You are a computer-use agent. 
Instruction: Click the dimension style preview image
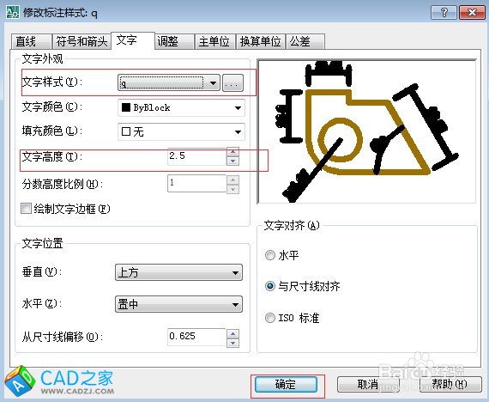click(367, 131)
